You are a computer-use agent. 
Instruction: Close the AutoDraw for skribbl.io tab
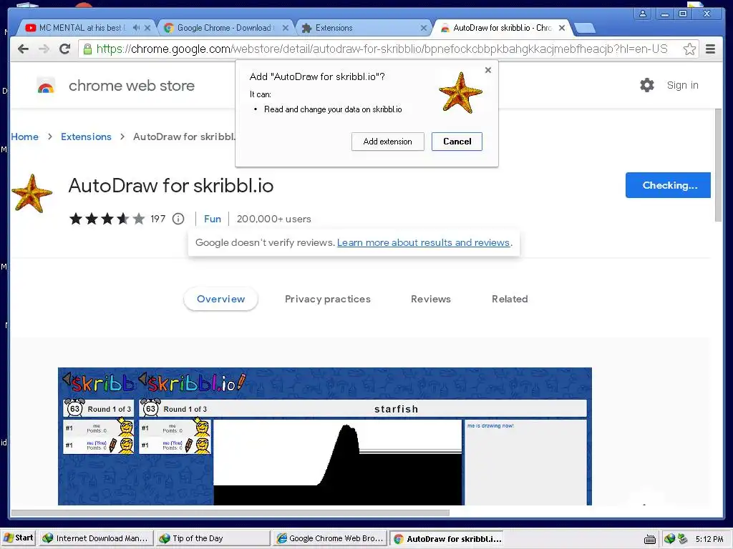(562, 28)
